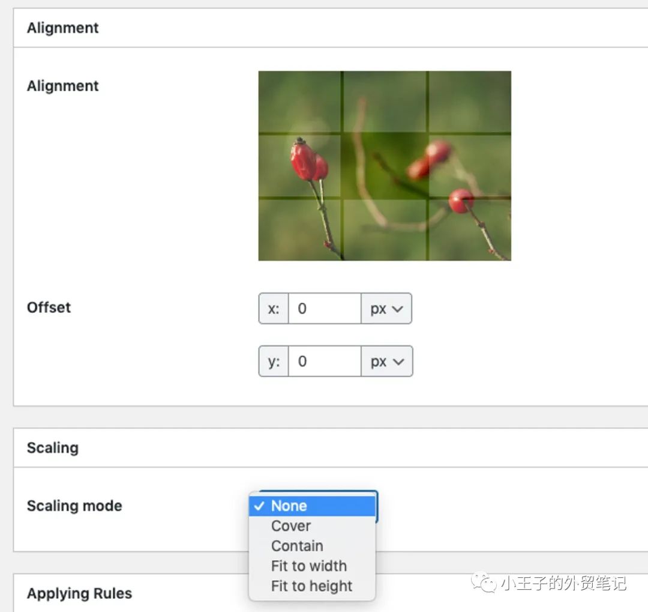
Task: Open the y offset px unit dropdown
Action: click(387, 361)
